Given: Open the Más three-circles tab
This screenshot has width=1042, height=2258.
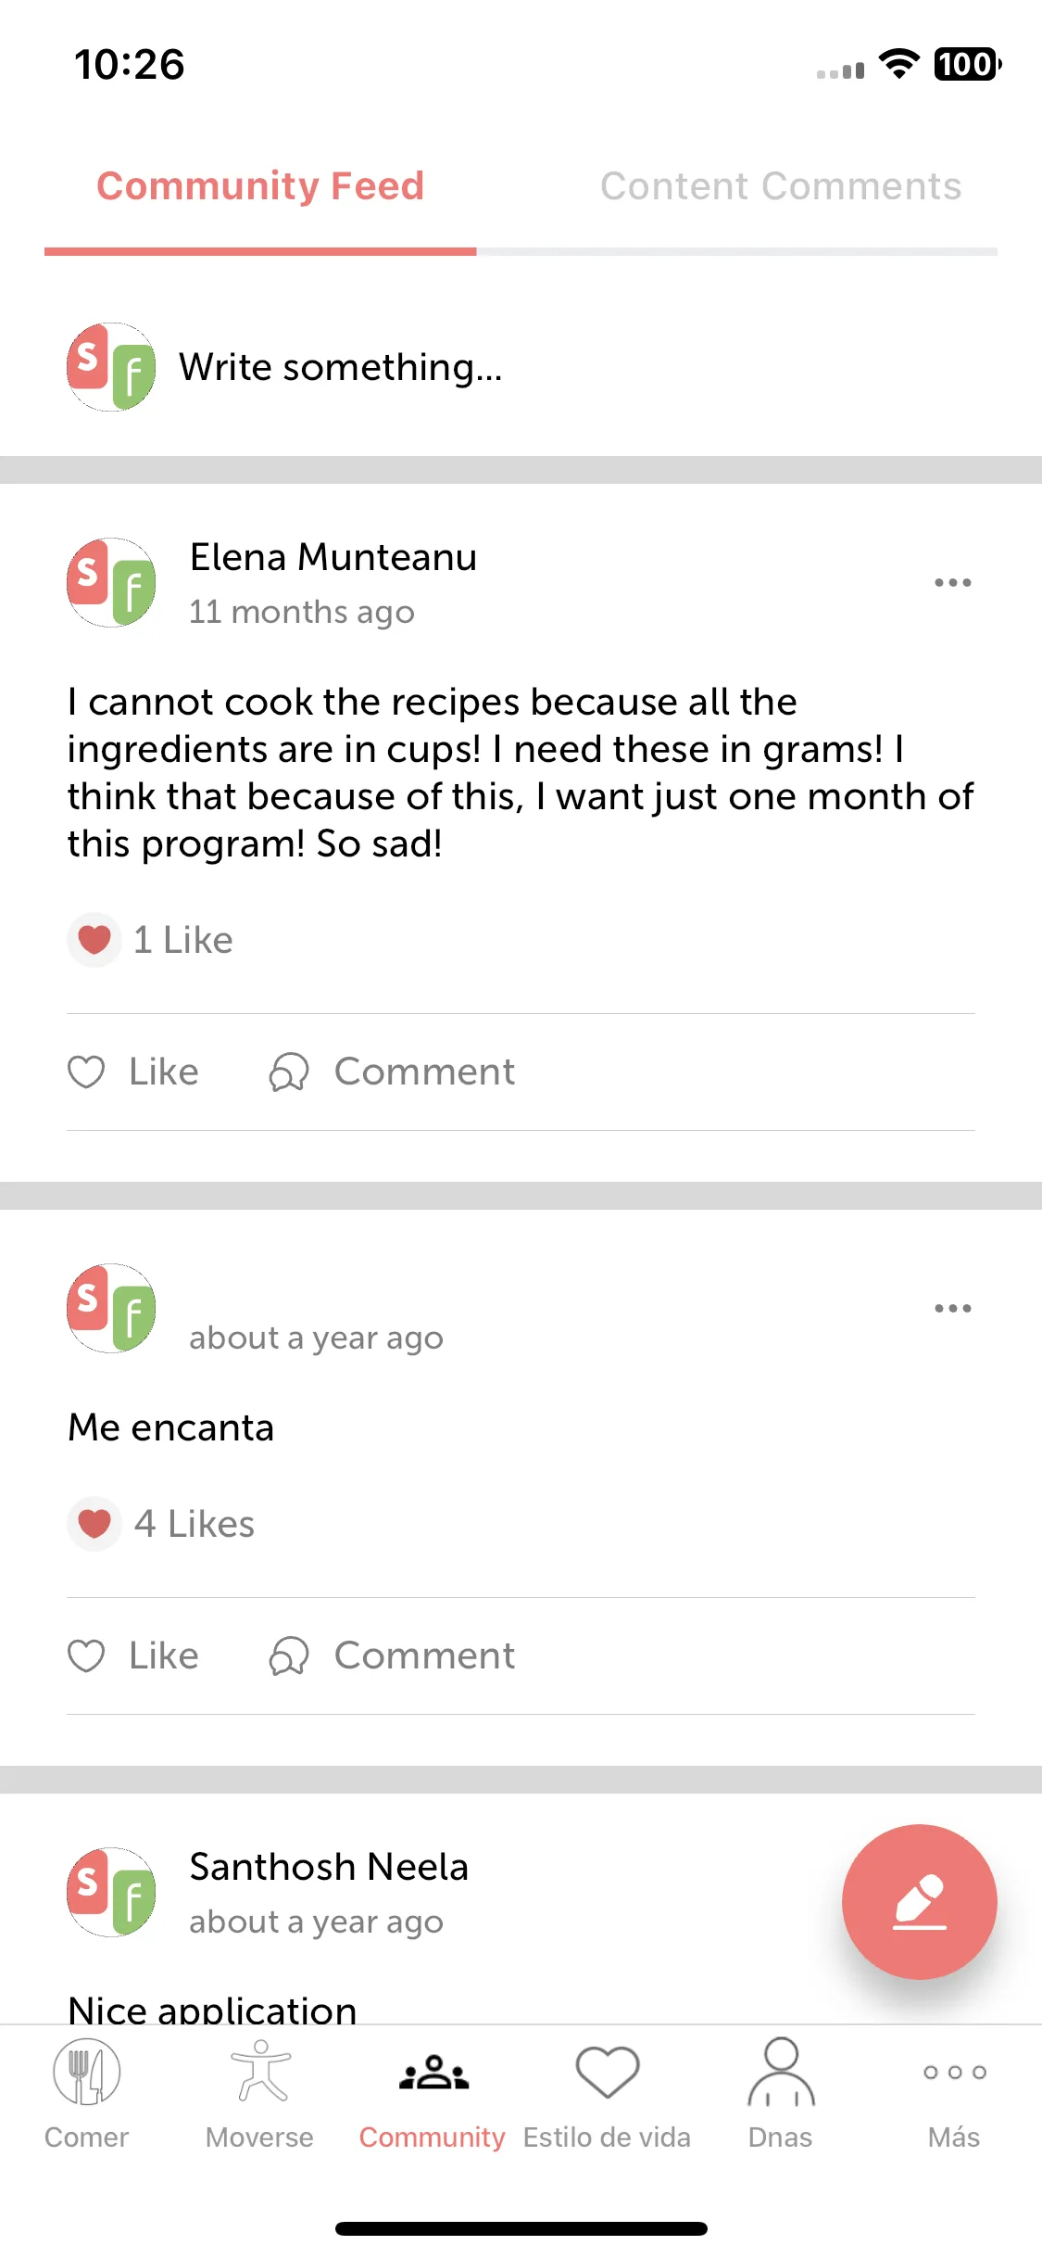Looking at the screenshot, I should click(x=954, y=2095).
